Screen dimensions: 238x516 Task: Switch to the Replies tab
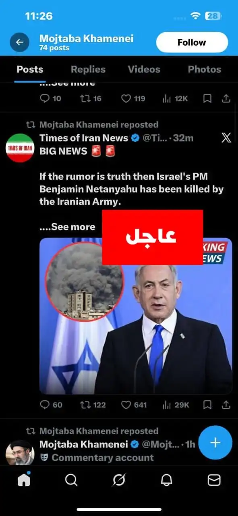point(88,69)
